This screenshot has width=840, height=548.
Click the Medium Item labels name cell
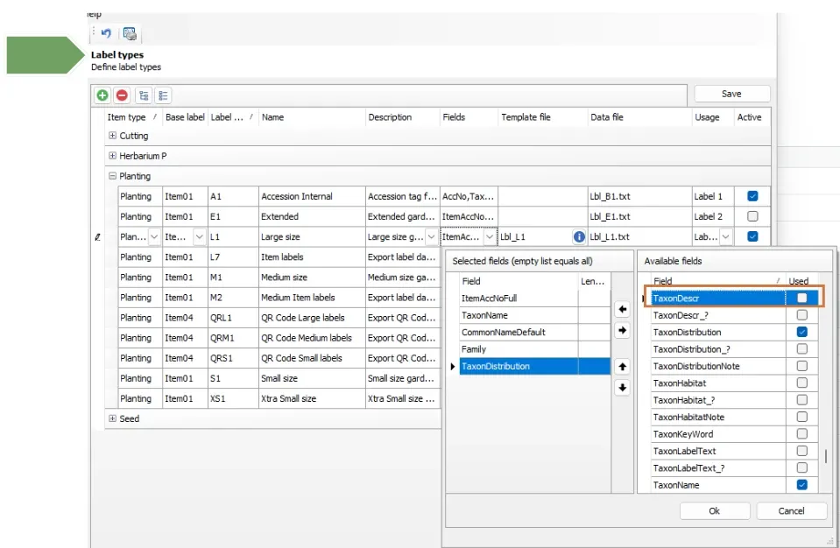312,297
